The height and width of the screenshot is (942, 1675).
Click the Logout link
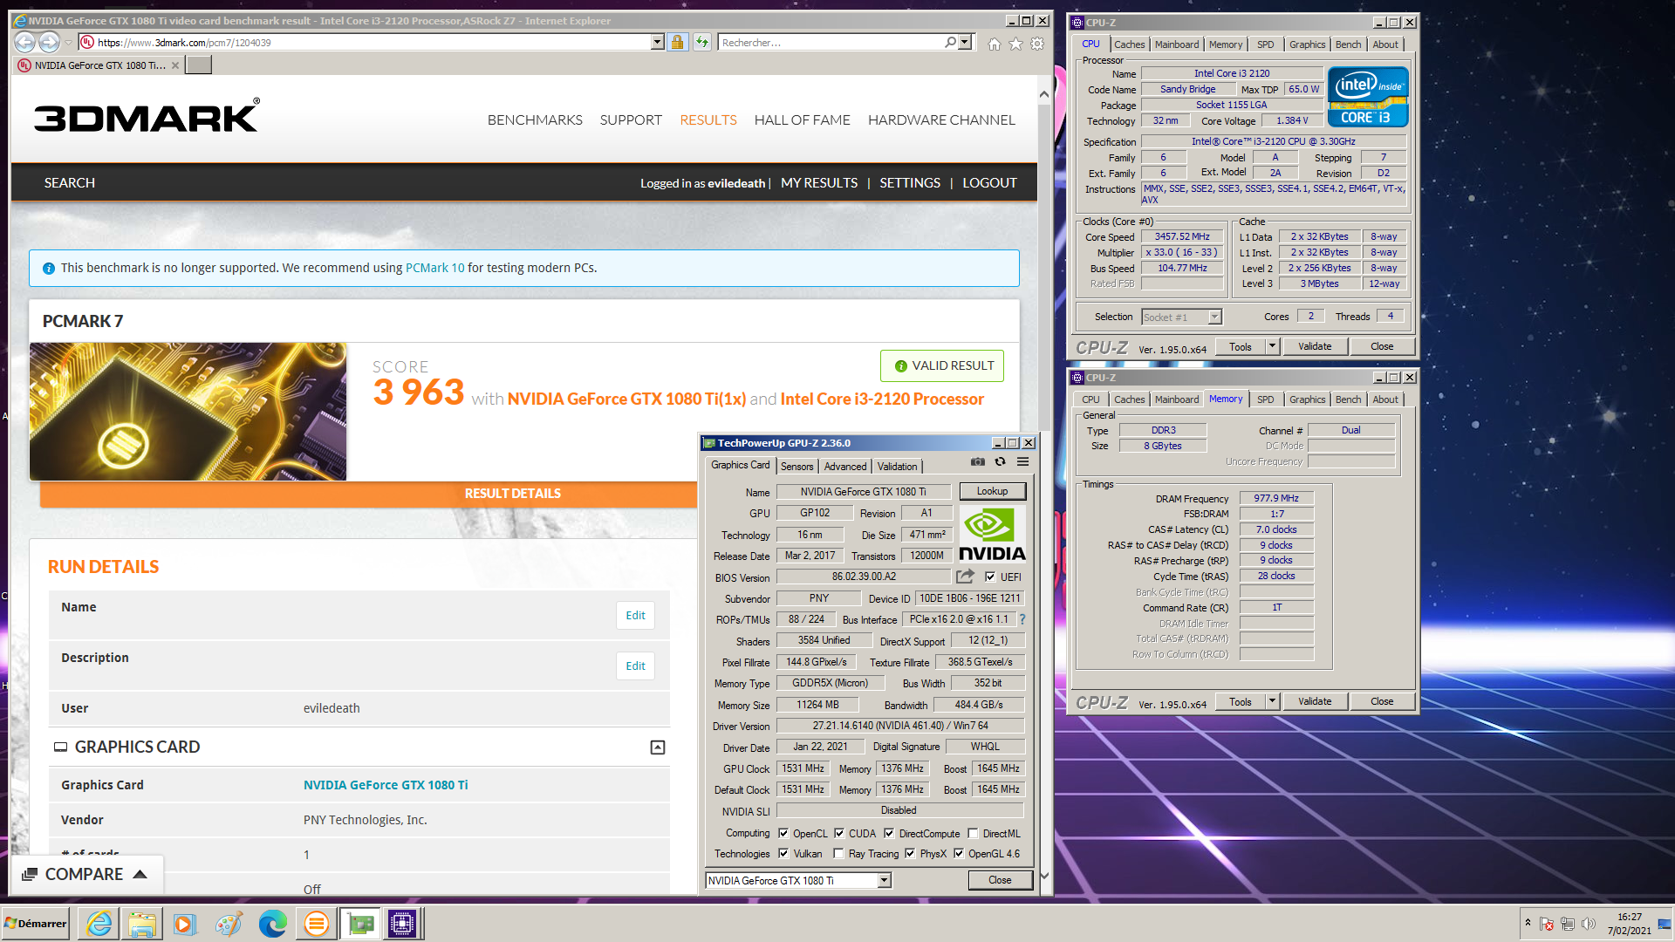(989, 183)
